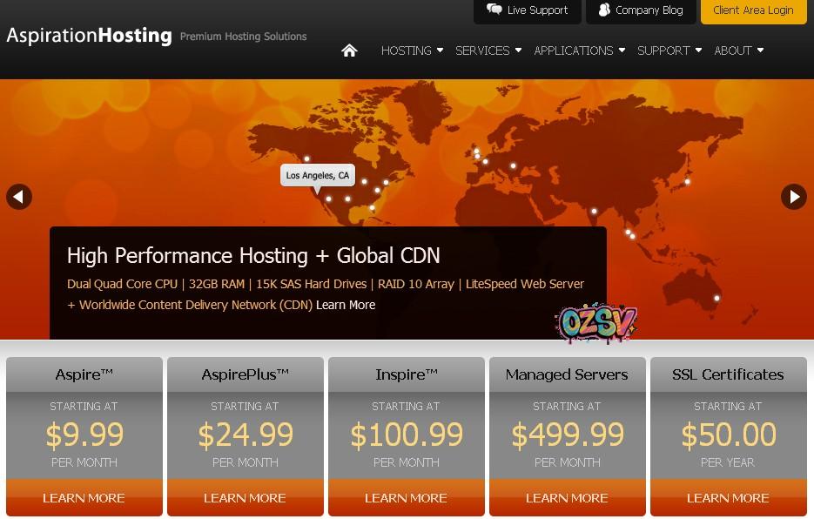Image resolution: width=814 pixels, height=519 pixels.
Task: Click the person icon next to Company Blog
Action: click(605, 10)
